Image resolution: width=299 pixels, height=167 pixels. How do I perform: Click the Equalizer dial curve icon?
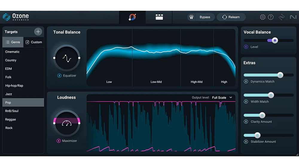67,58
